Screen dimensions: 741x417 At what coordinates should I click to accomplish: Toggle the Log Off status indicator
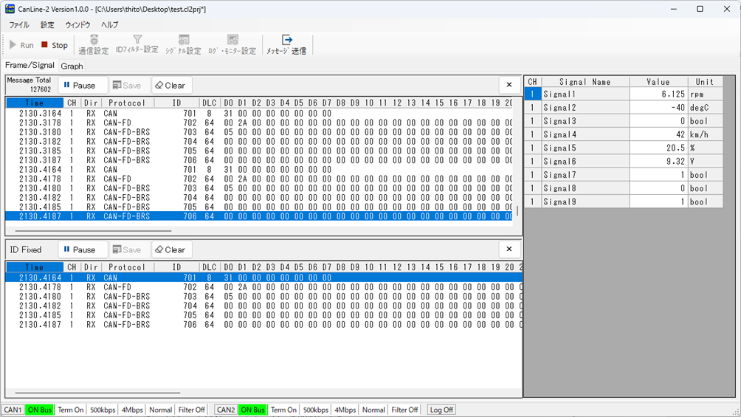click(x=441, y=410)
